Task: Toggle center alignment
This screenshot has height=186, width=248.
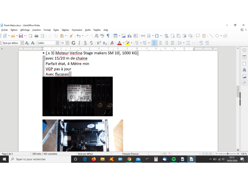Action: pos(160,43)
